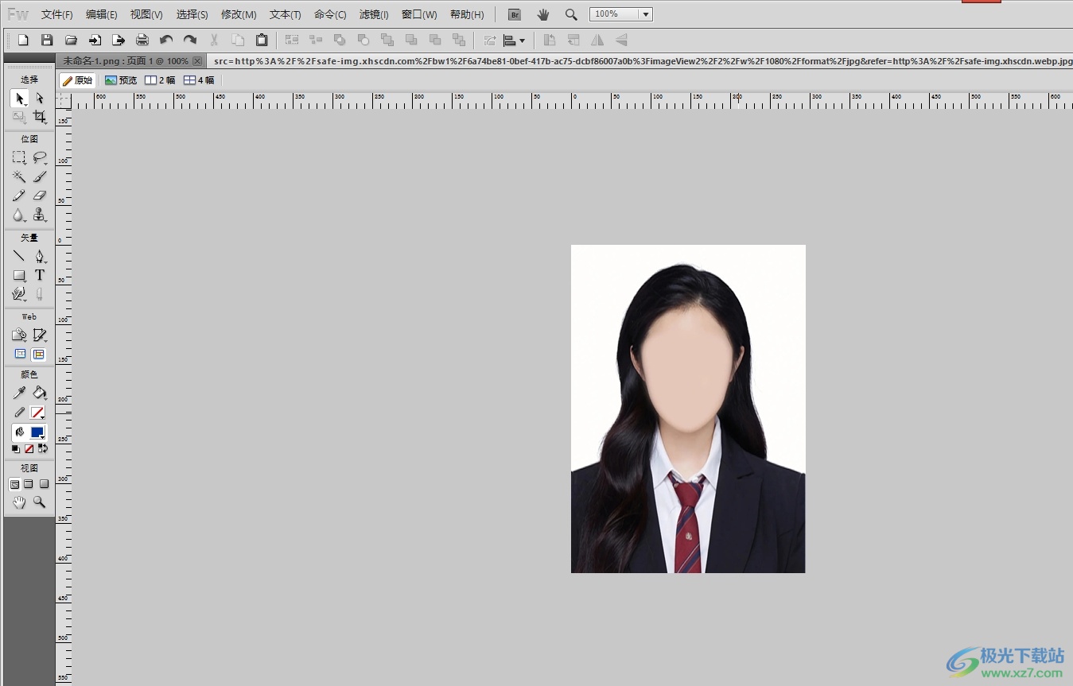Select the Rubber Stamp tool
This screenshot has width=1073, height=686.
point(39,215)
